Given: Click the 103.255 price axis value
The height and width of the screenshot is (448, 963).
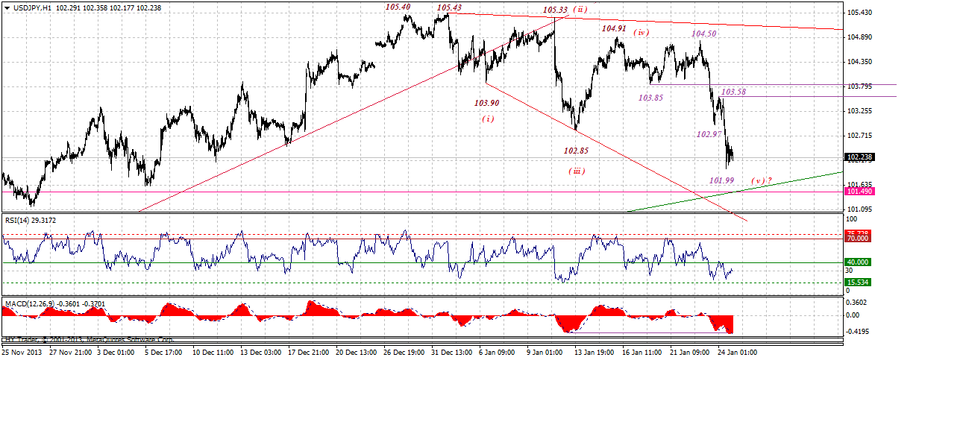Looking at the screenshot, I should click(x=860, y=111).
